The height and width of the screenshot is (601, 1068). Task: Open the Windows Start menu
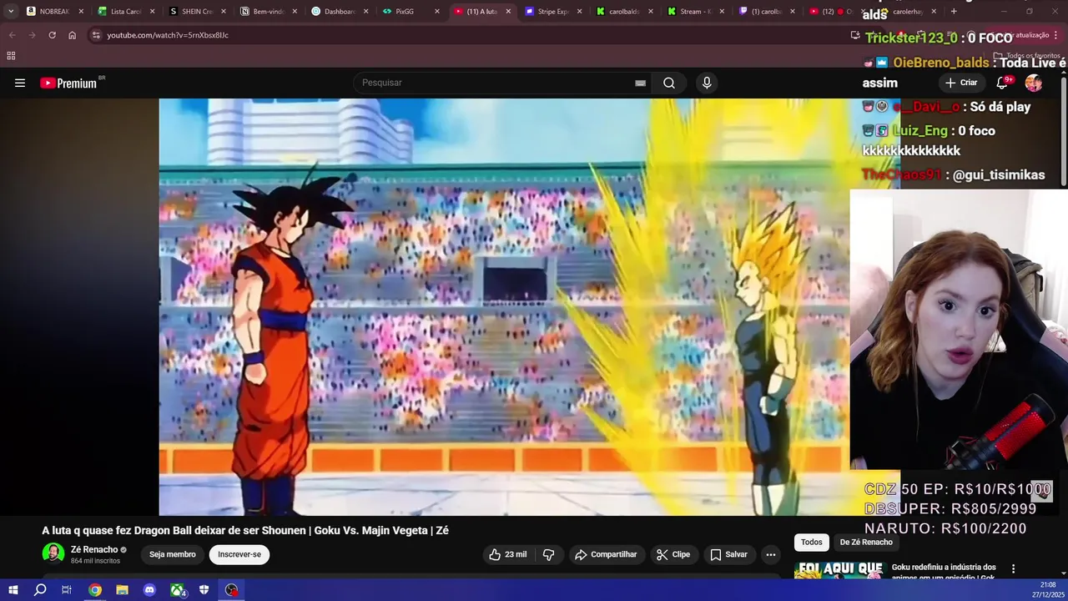point(13,590)
